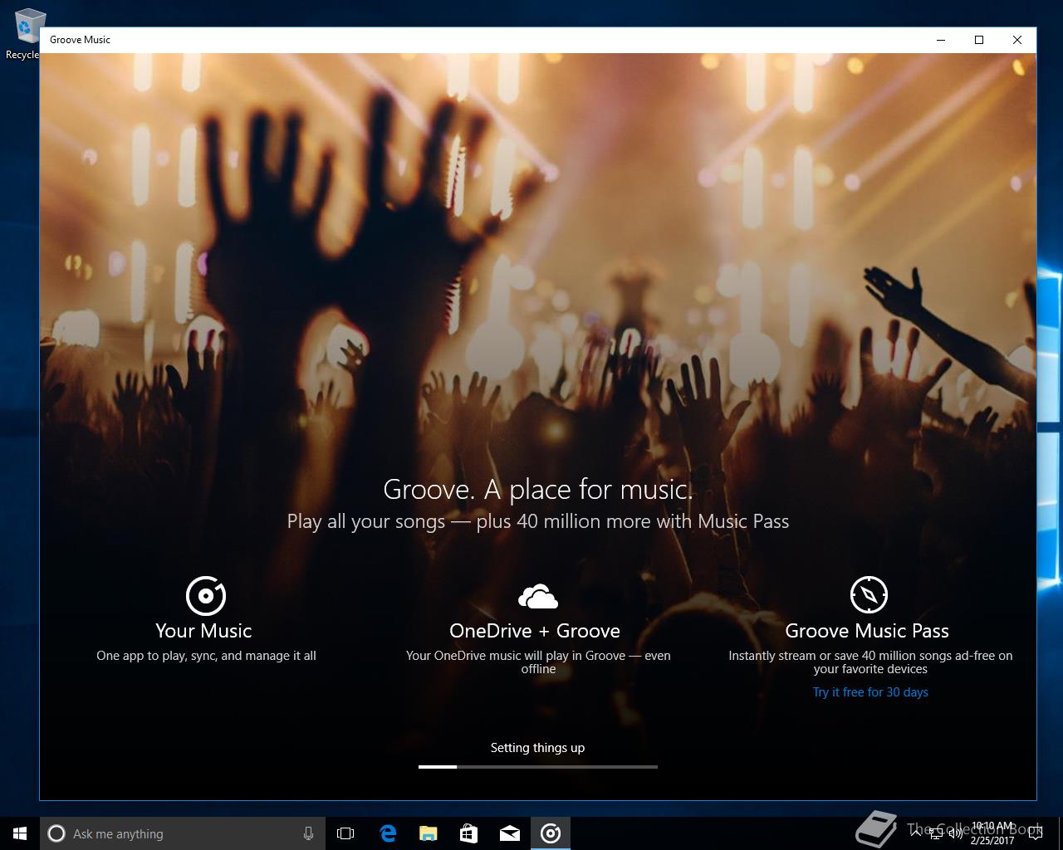Open the Windows Store from the taskbar
The image size is (1063, 850).
[469, 833]
